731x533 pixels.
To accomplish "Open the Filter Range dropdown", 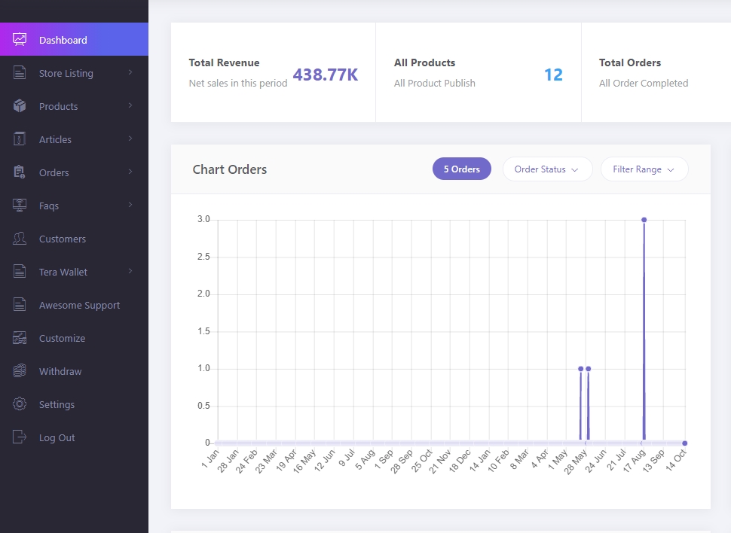I will click(644, 169).
